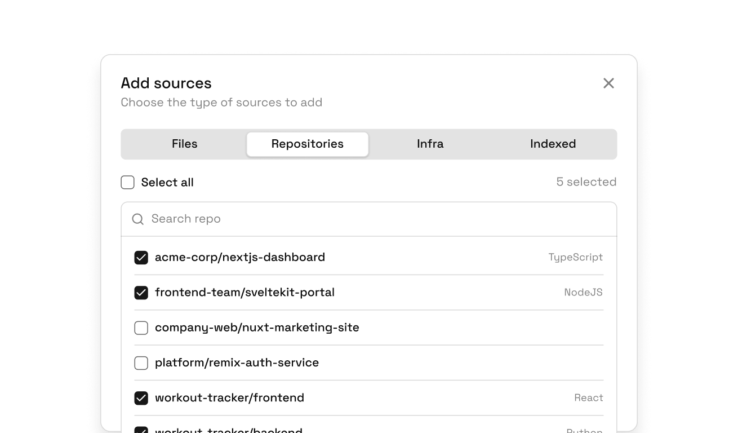Click the 'Choose the type of sources' subtitle
Image resolution: width=738 pixels, height=433 pixels.
click(x=221, y=103)
